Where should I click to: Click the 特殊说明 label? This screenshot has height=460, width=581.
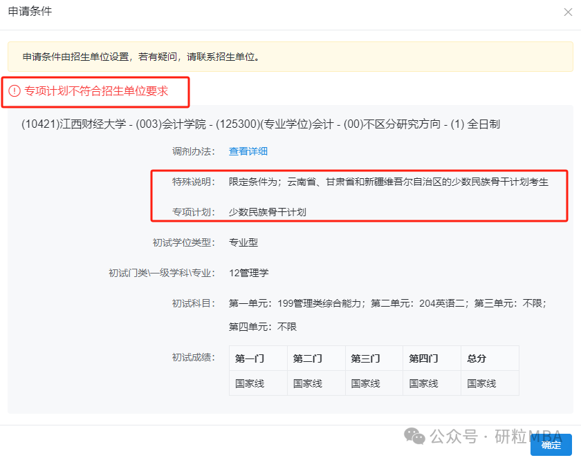tap(193, 182)
